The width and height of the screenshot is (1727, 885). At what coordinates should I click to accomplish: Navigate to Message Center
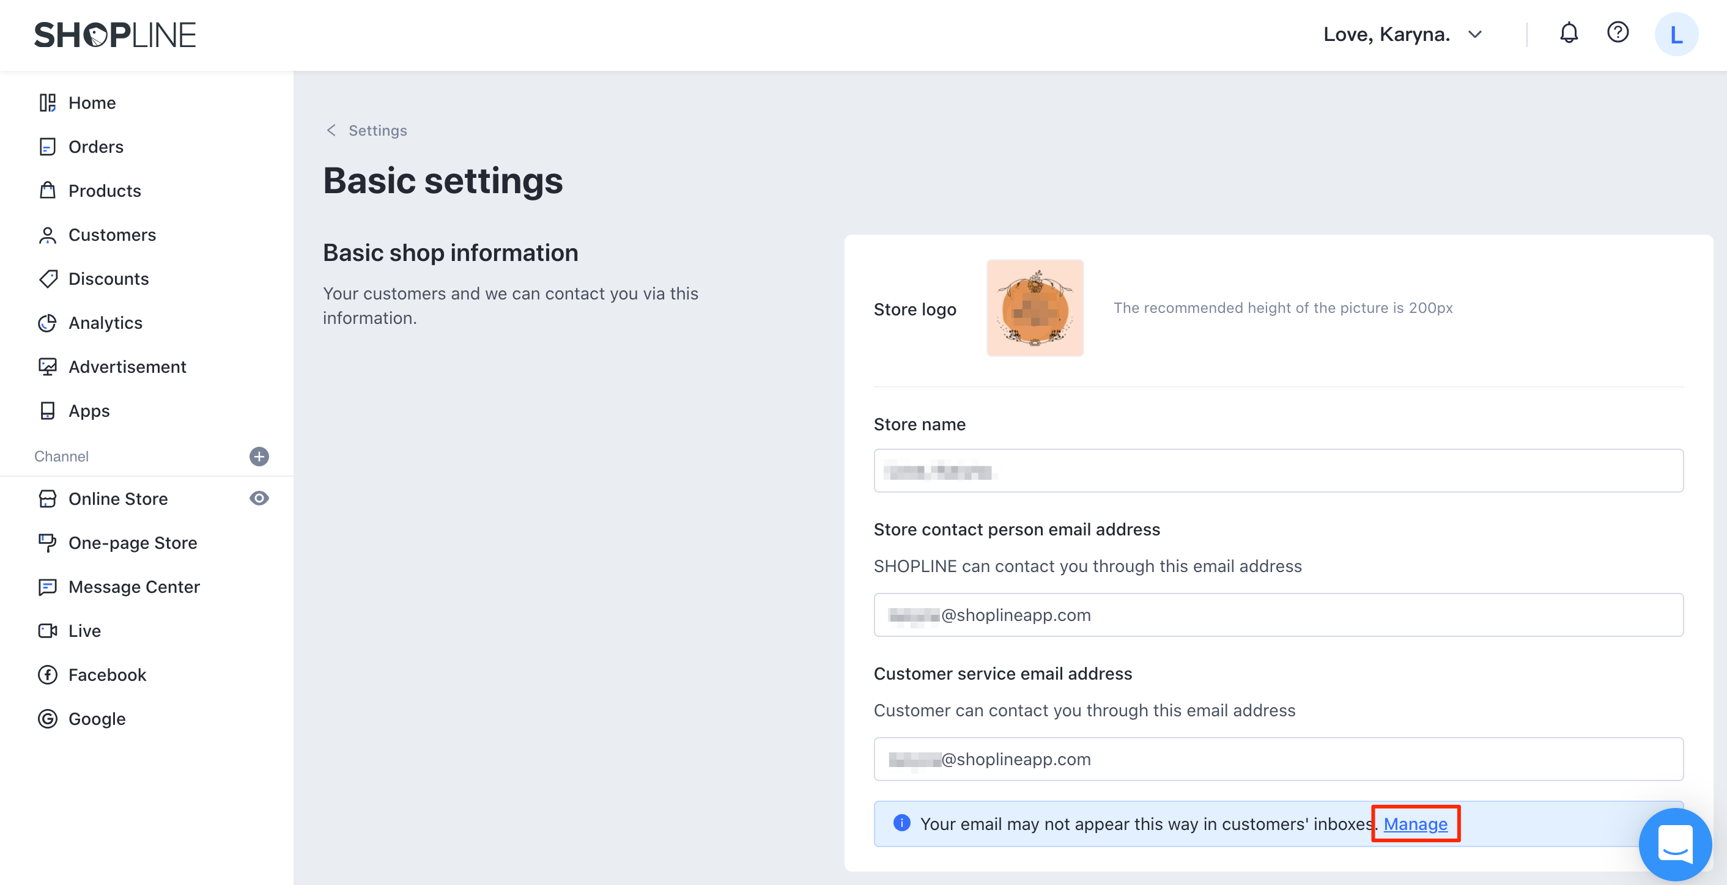pos(134,587)
